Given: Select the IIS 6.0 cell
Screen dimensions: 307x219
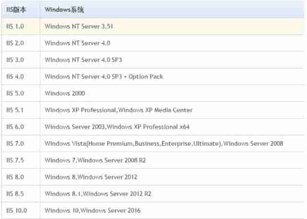Looking at the screenshot, I should [x=15, y=127].
